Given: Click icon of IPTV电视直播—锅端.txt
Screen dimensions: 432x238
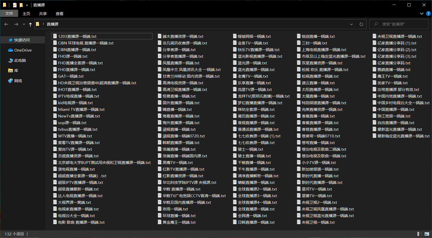Looking at the screenshot, I should (55, 96).
